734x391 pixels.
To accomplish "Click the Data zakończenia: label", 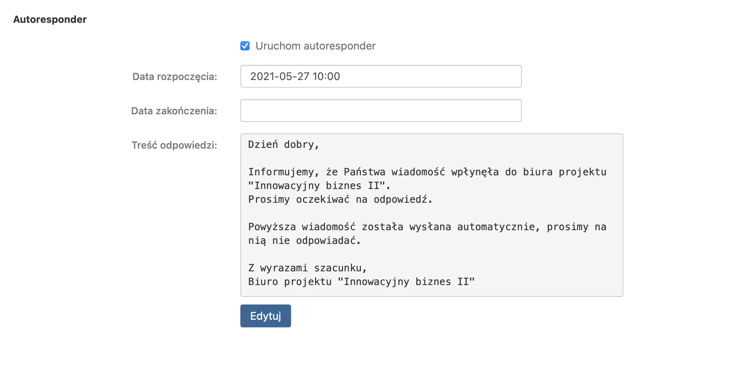I will pyautogui.click(x=174, y=111).
